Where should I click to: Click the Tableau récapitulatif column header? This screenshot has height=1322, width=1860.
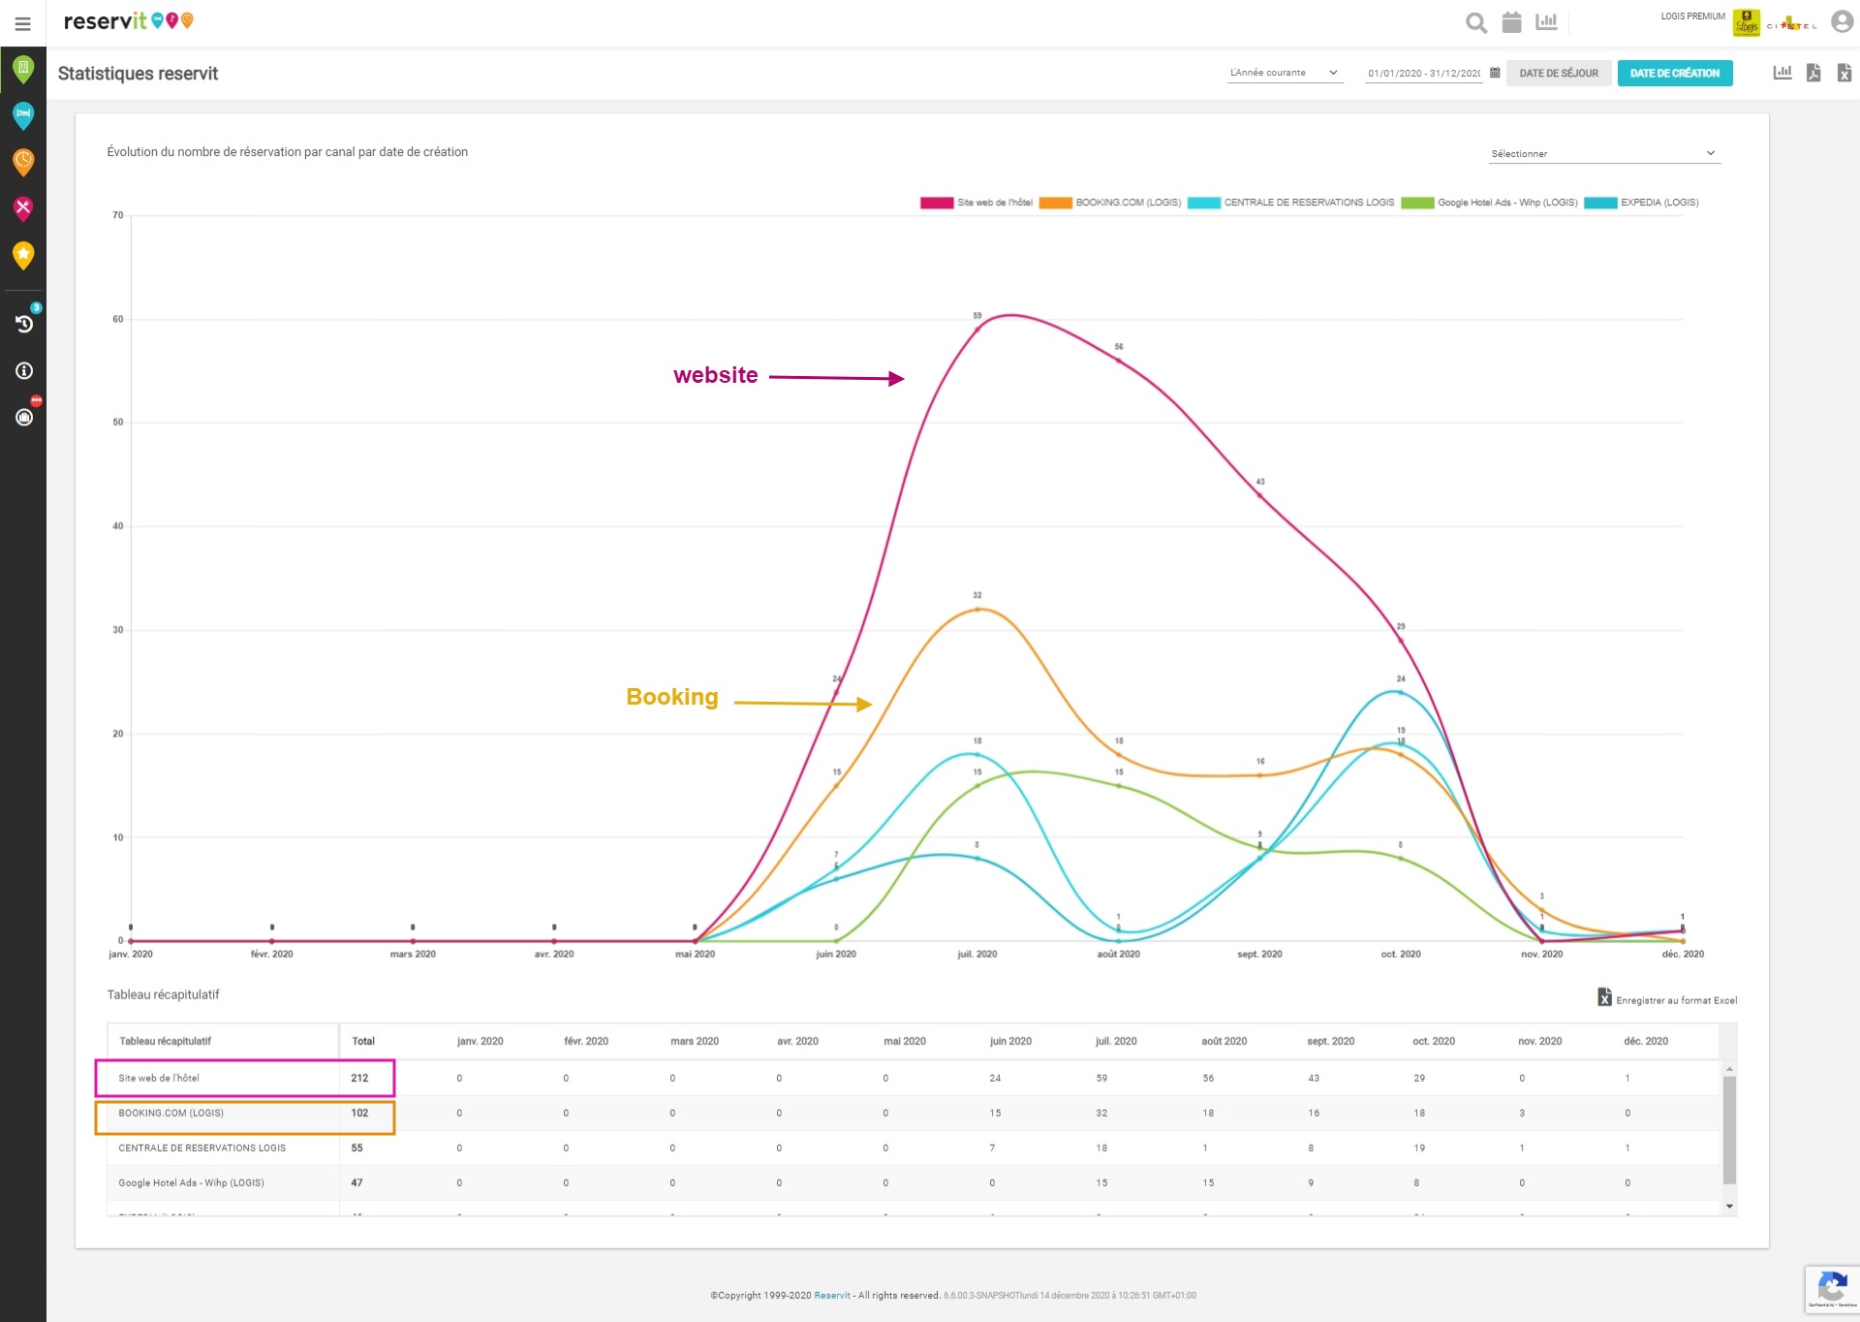click(x=165, y=1041)
